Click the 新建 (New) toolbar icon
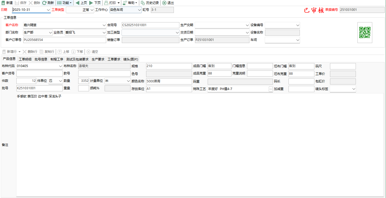386x198 pixels. 3,3
